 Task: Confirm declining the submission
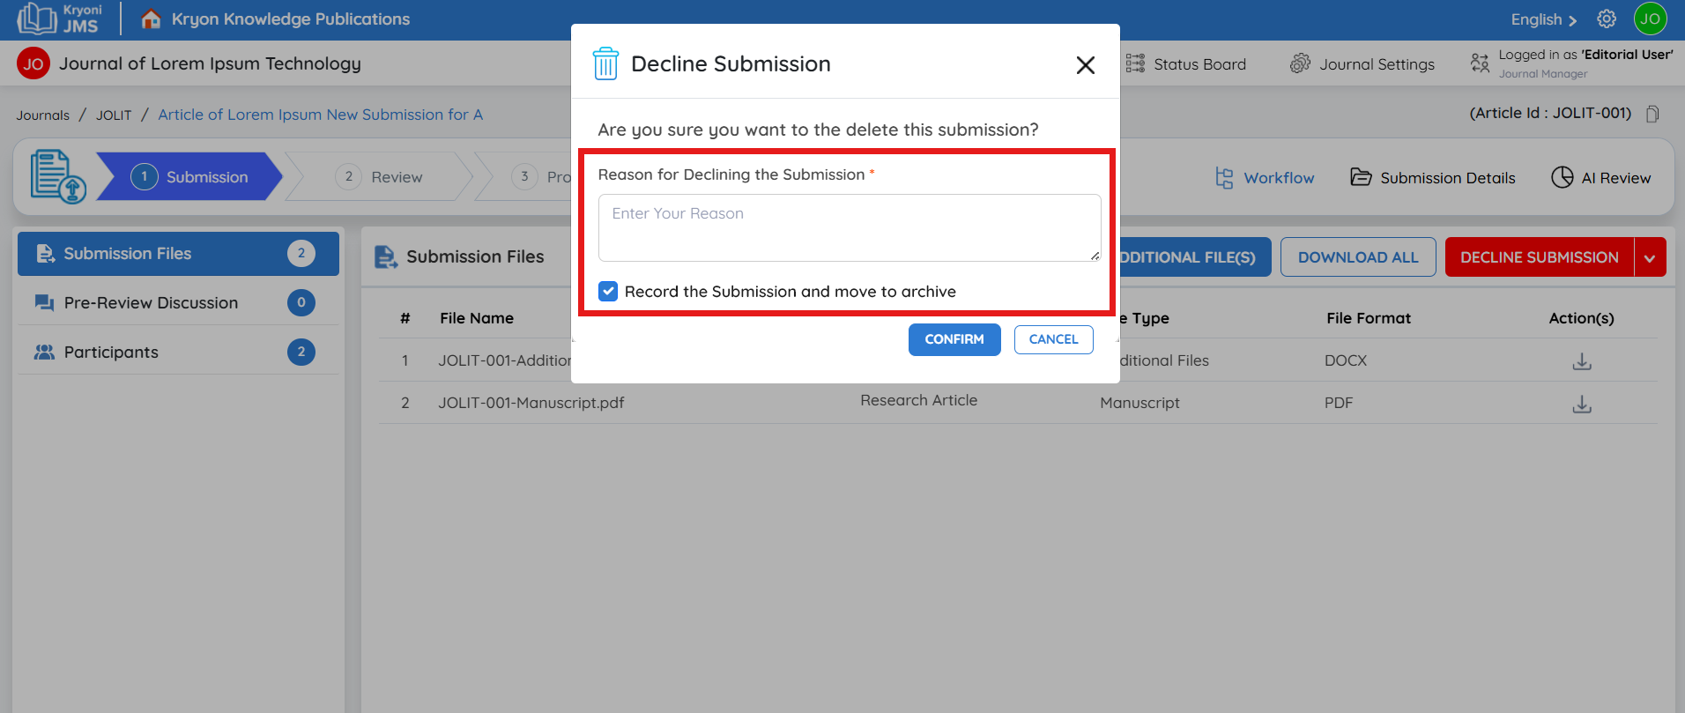(954, 339)
